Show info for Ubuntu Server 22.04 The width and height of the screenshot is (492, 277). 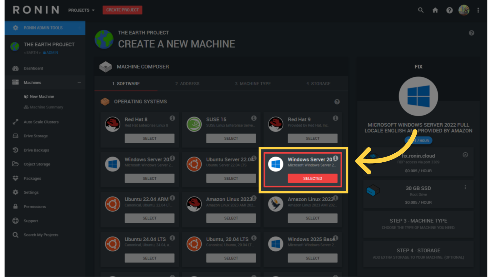coord(254,158)
